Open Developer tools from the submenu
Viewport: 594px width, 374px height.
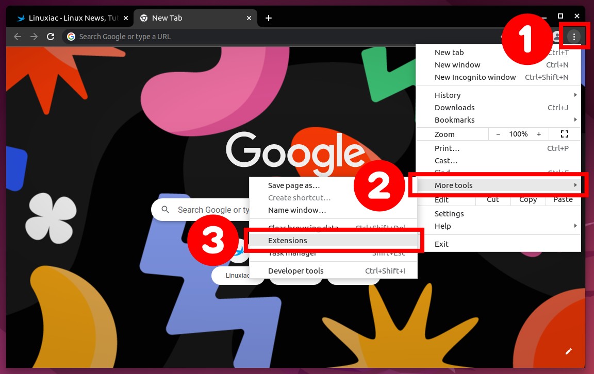point(334,271)
